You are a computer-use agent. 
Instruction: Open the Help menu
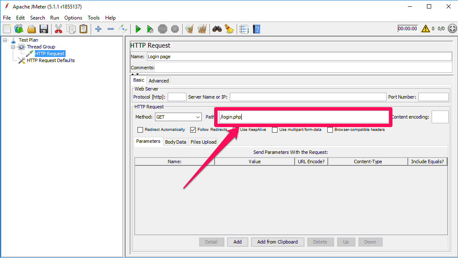click(110, 18)
